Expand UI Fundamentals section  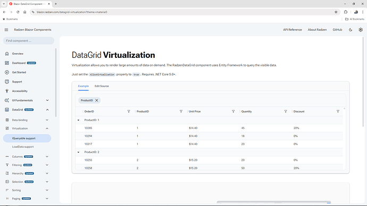(x=47, y=100)
